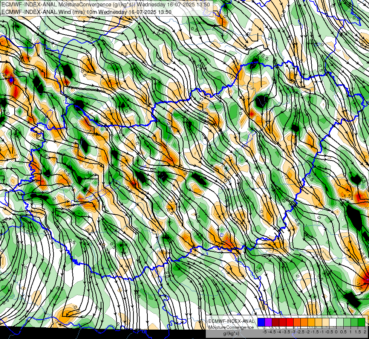Viewport: 369px width, 339px height.
Task: Select the red-orange swatch between -3 and -2.5
Action: coord(297,322)
